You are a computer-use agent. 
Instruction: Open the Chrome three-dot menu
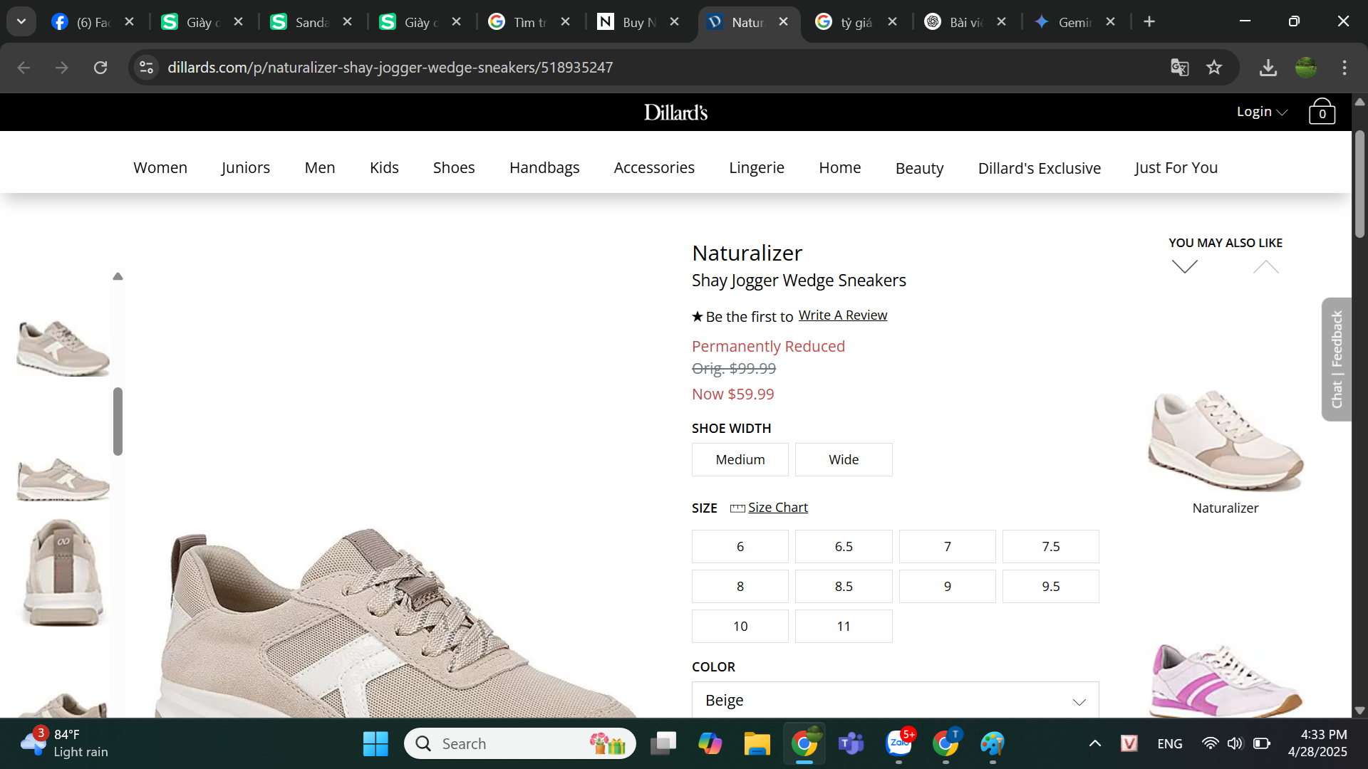pos(1344,68)
